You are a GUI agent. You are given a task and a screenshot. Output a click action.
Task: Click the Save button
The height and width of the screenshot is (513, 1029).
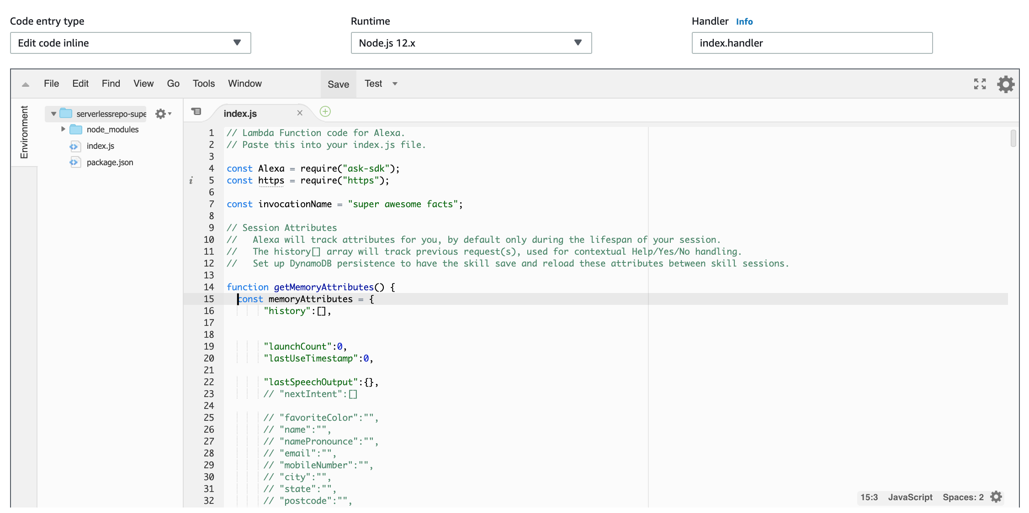point(338,84)
